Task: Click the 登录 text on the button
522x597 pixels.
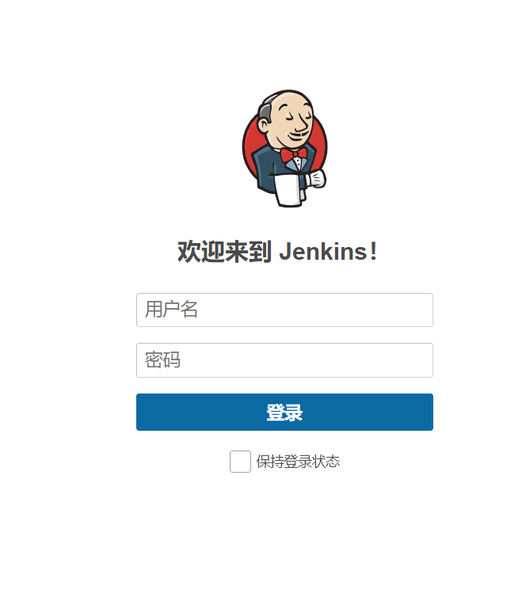Action: pyautogui.click(x=284, y=413)
